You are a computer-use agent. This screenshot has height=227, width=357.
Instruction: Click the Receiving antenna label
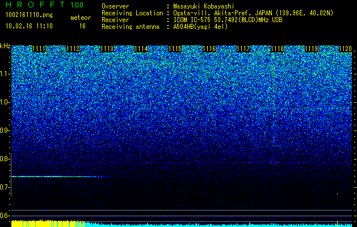[131, 27]
